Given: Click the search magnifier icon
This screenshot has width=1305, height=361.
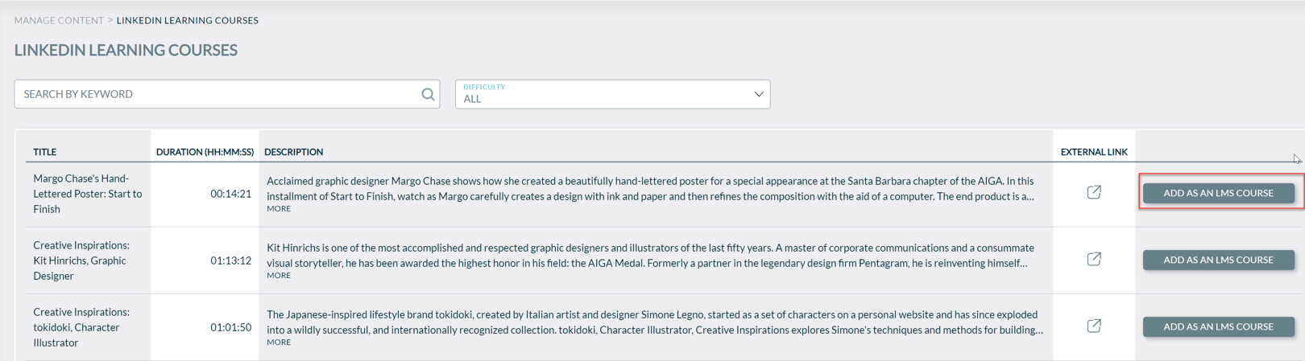Looking at the screenshot, I should pyautogui.click(x=428, y=94).
